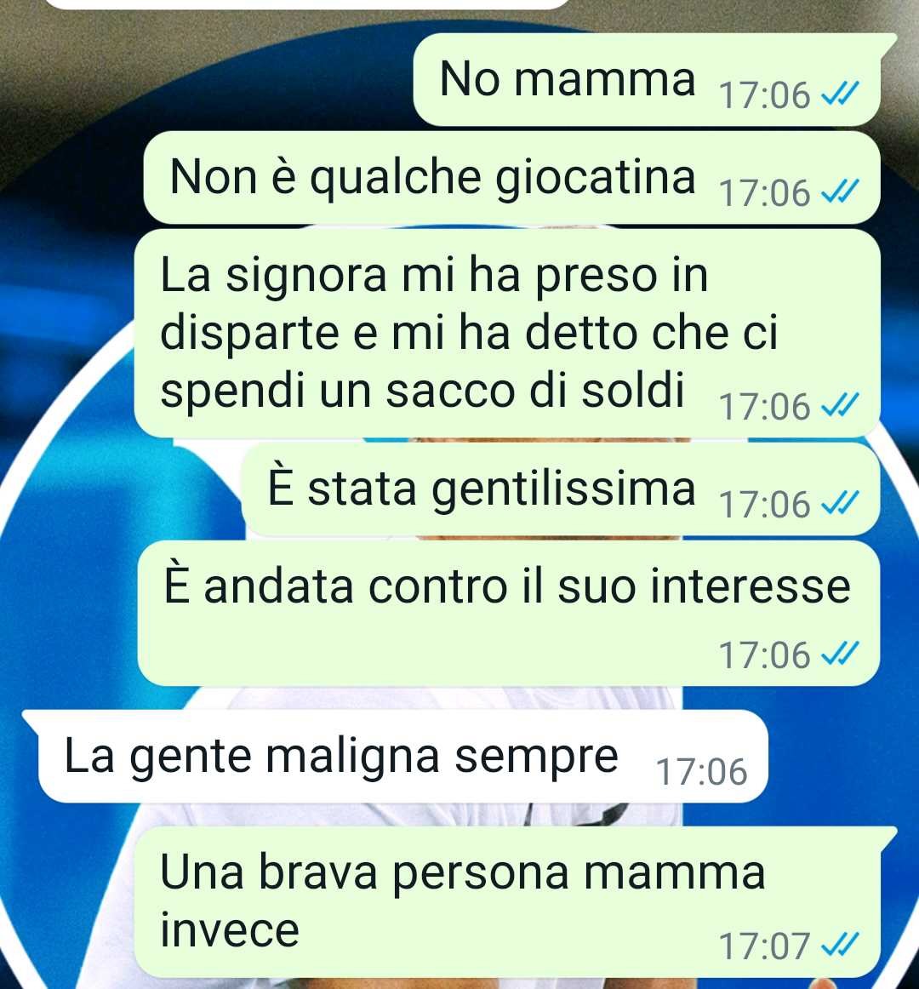The image size is (919, 989).
Task: Select the "La signora mi ha preso in disparte" message
Action: click(x=507, y=334)
